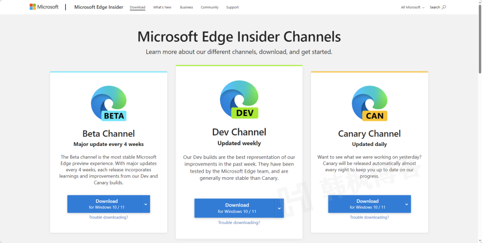This screenshot has height=243, width=482.
Task: Click the Edge Dev channel logo
Action: [x=239, y=100]
